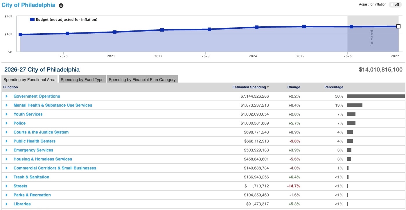Select the 2020 data point on chart
The width and height of the screenshot is (406, 210).
pos(67,33)
